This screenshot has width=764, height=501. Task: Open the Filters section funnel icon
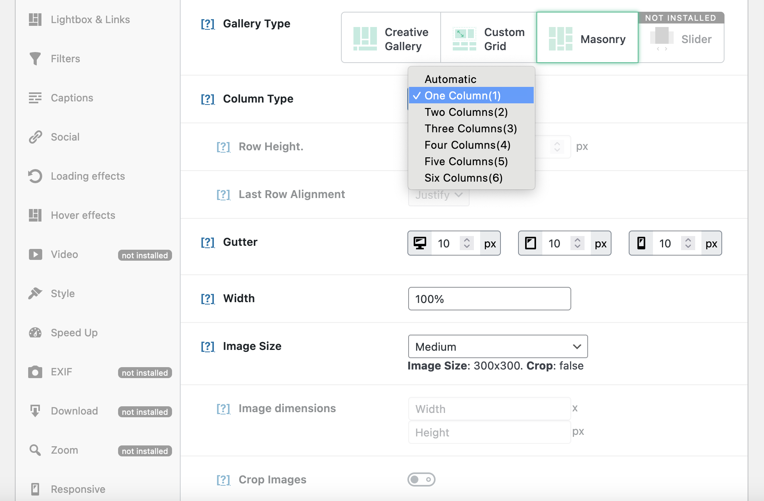35,59
